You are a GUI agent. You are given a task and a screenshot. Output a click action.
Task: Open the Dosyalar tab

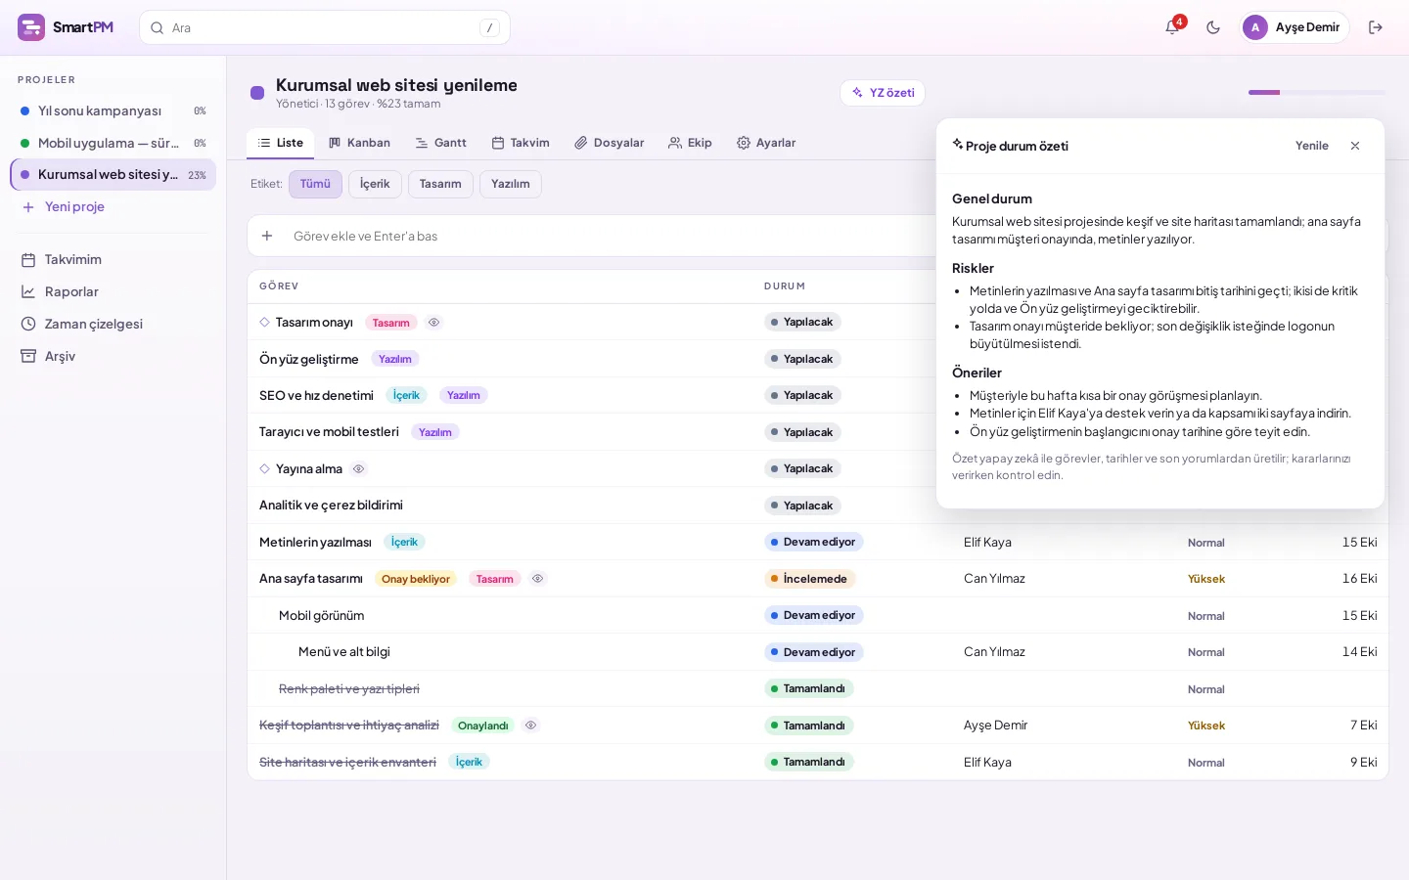pos(609,143)
